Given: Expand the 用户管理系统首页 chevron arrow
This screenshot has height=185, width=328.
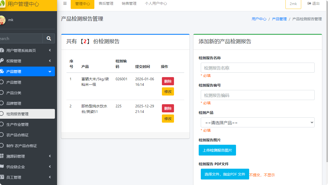Looking at the screenshot, I should (50, 50).
